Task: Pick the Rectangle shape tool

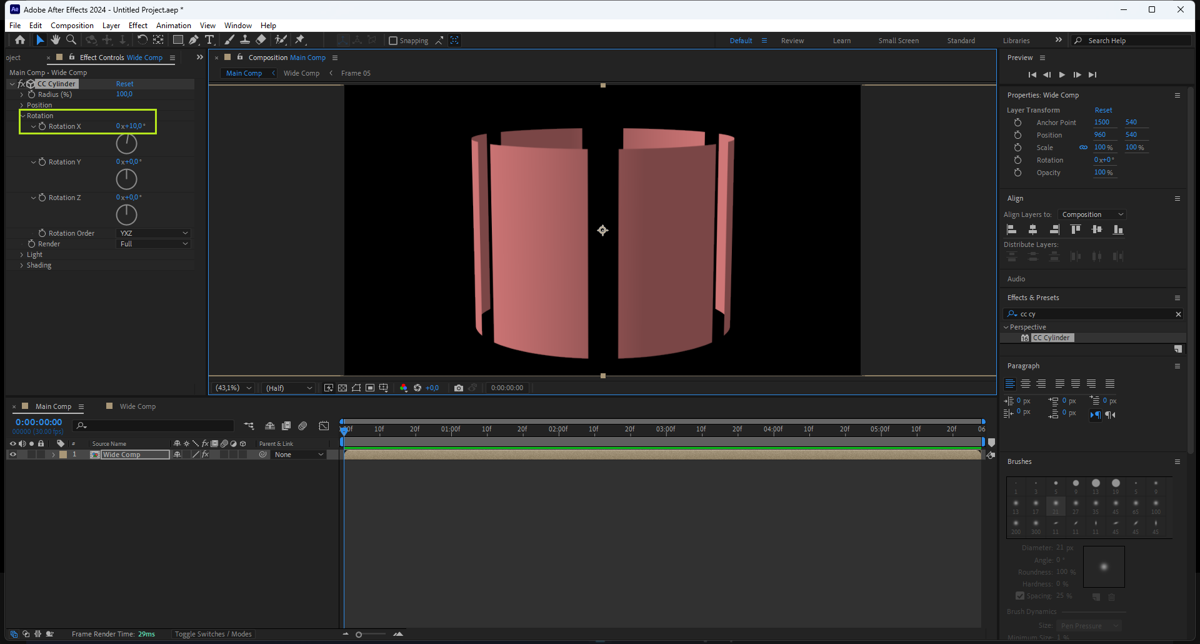Action: (178, 40)
